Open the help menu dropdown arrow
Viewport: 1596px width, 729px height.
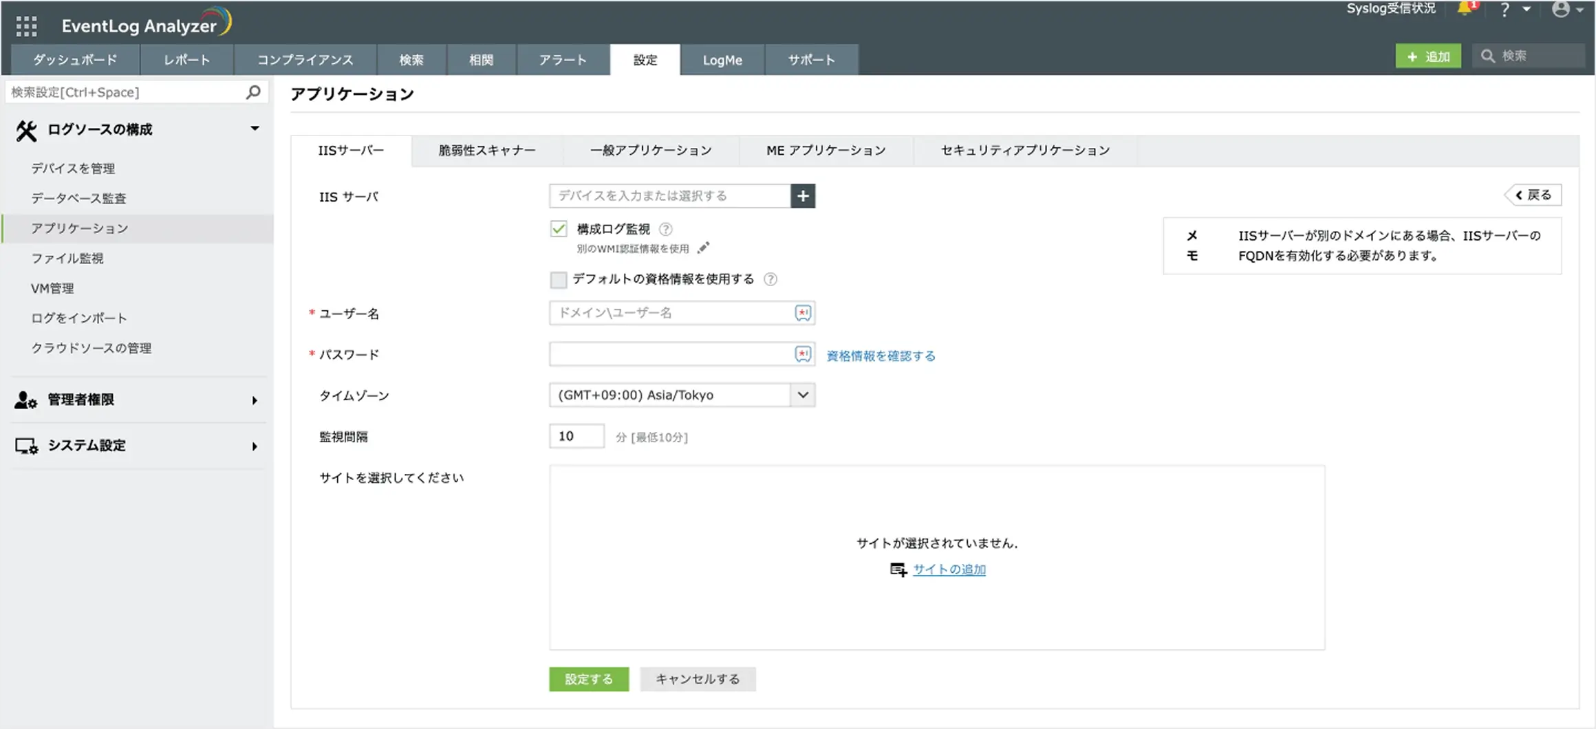click(x=1527, y=10)
